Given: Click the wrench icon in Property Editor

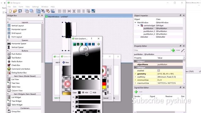Looking at the screenshot, I should 183,50.
